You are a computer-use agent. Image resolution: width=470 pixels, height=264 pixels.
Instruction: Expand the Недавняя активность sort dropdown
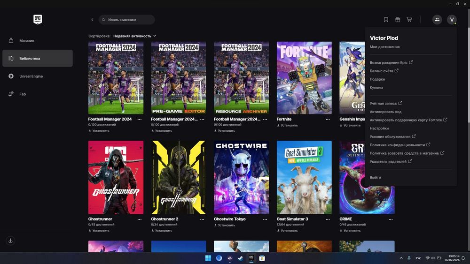134,36
